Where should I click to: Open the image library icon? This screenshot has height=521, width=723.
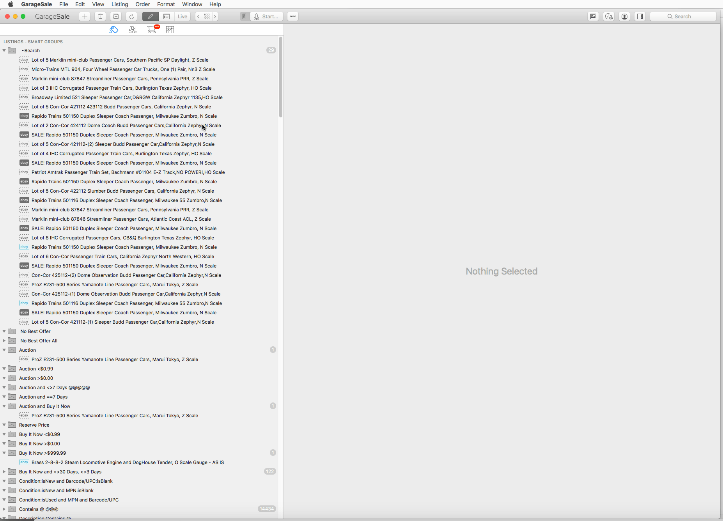coord(593,16)
